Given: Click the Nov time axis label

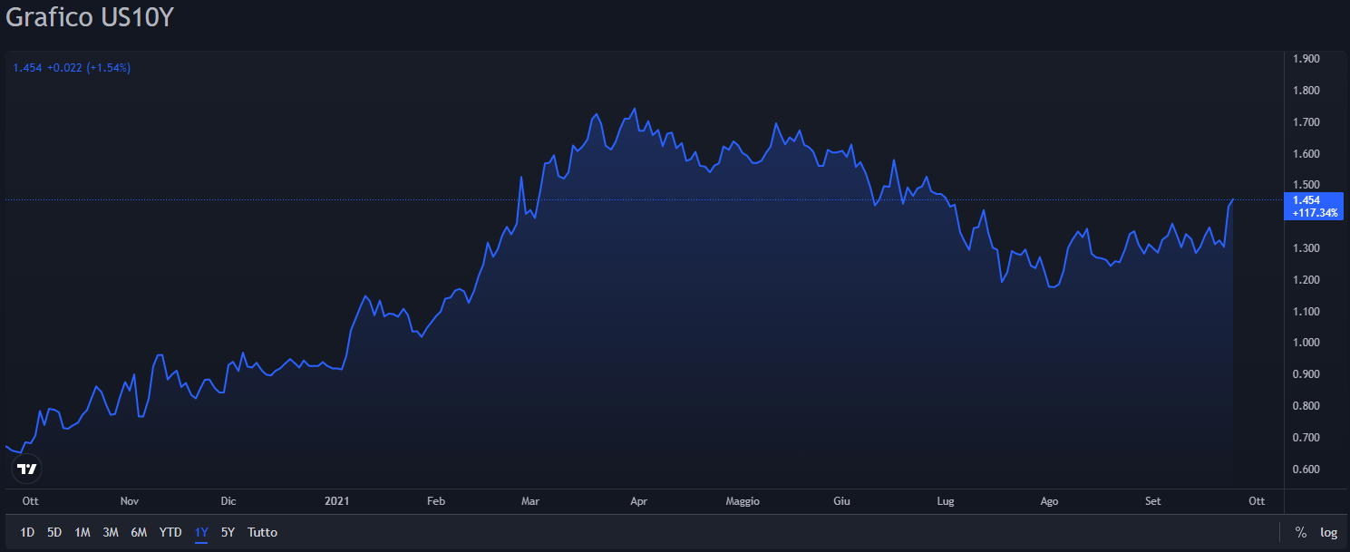Looking at the screenshot, I should pyautogui.click(x=130, y=500).
